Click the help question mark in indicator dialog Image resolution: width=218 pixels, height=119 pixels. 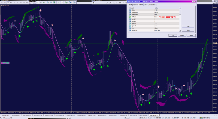coord(193,1)
